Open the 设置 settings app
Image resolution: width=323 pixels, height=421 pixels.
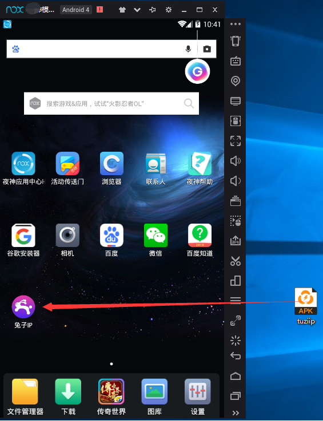tap(198, 391)
